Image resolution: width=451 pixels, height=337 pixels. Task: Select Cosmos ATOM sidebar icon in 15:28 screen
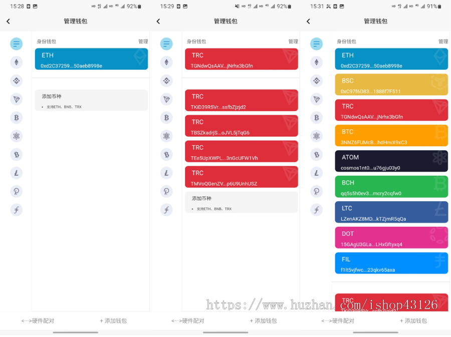click(17, 136)
